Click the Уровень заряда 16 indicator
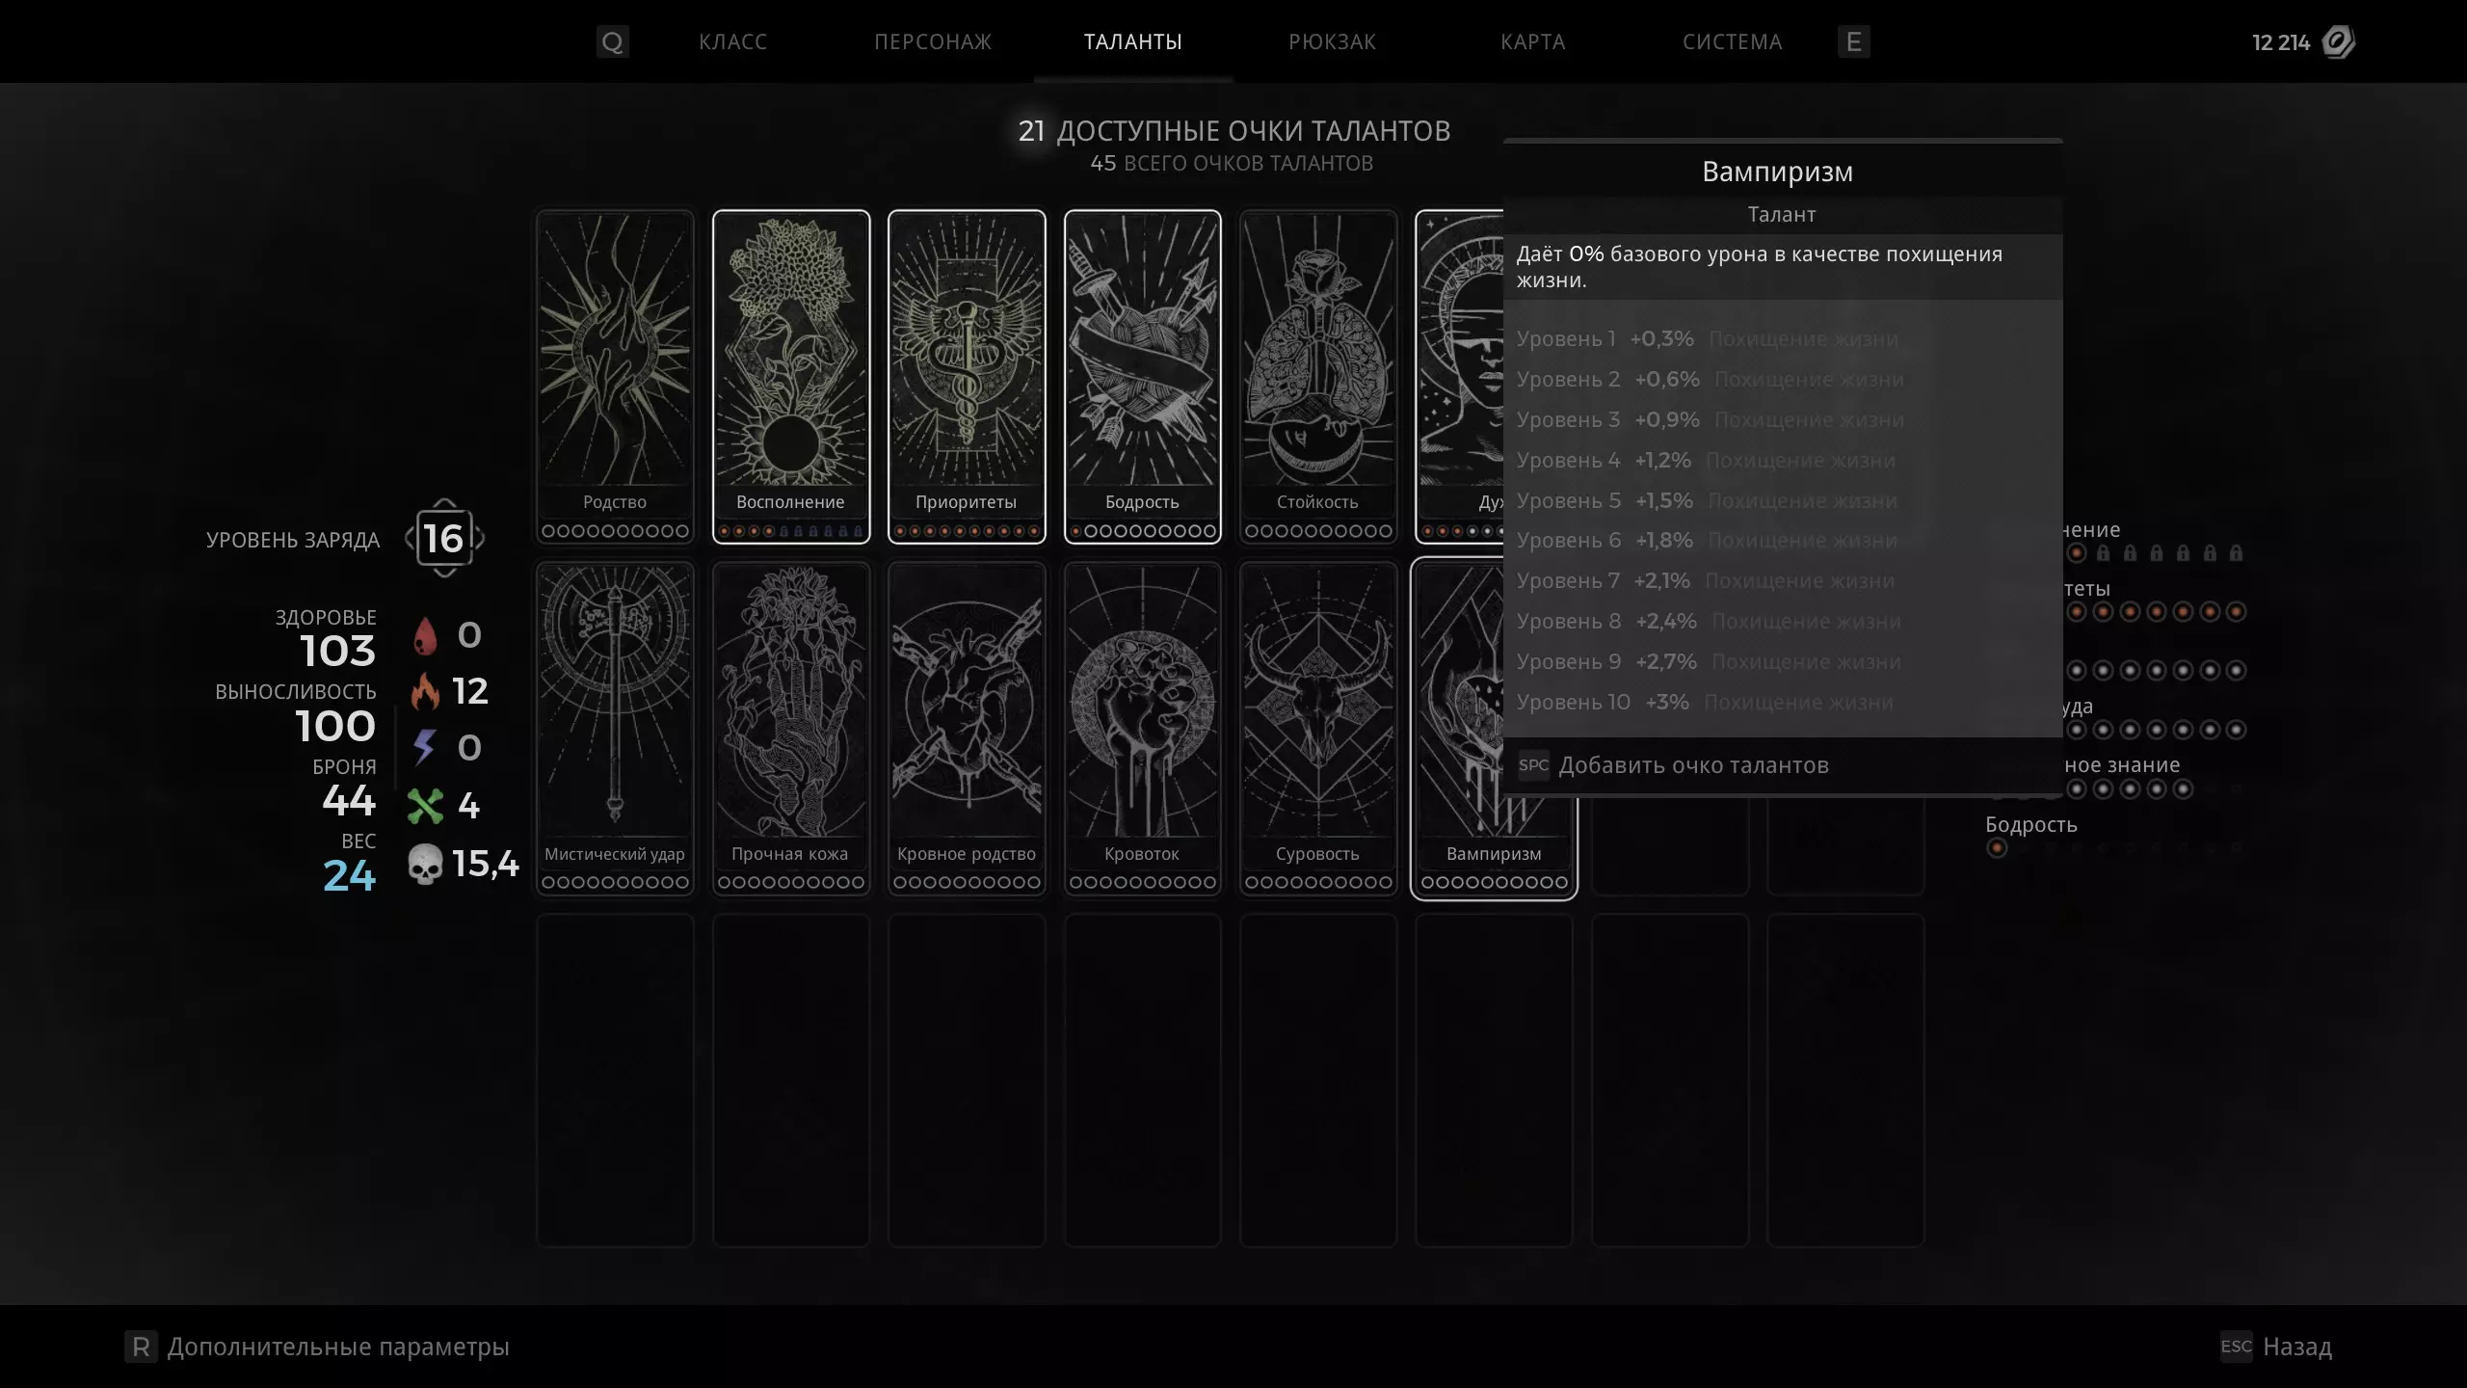2467x1388 pixels. (443, 538)
